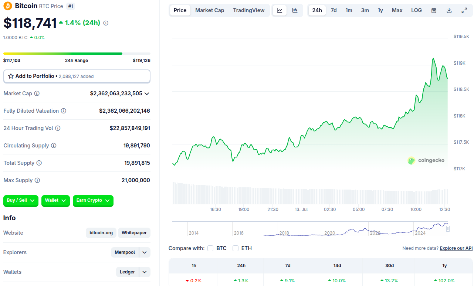474x286 pixels.
Task: Check the ETH compare checkbox
Action: tap(236, 248)
